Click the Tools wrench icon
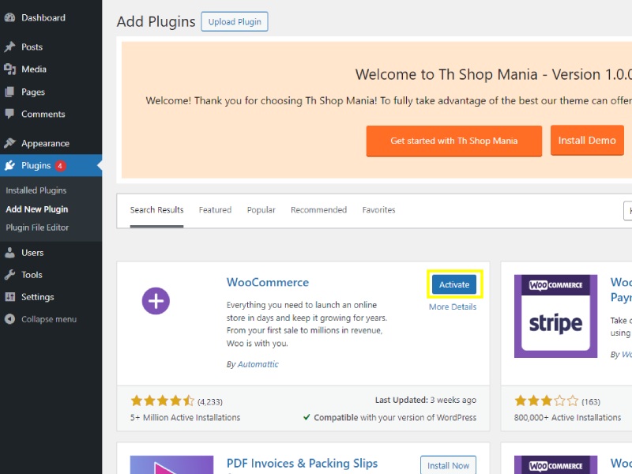The width and height of the screenshot is (632, 474). click(9, 275)
